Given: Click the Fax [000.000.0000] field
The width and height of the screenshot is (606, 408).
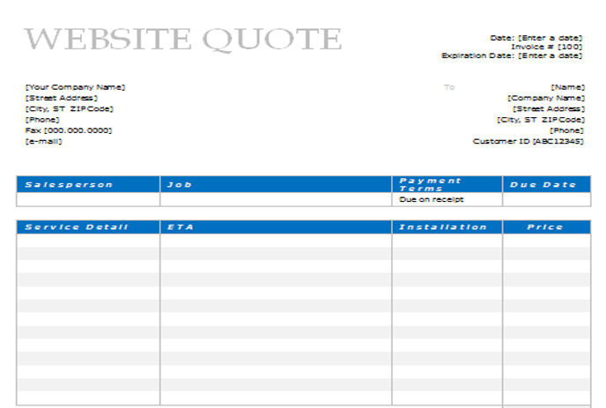Looking at the screenshot, I should click(x=69, y=130).
